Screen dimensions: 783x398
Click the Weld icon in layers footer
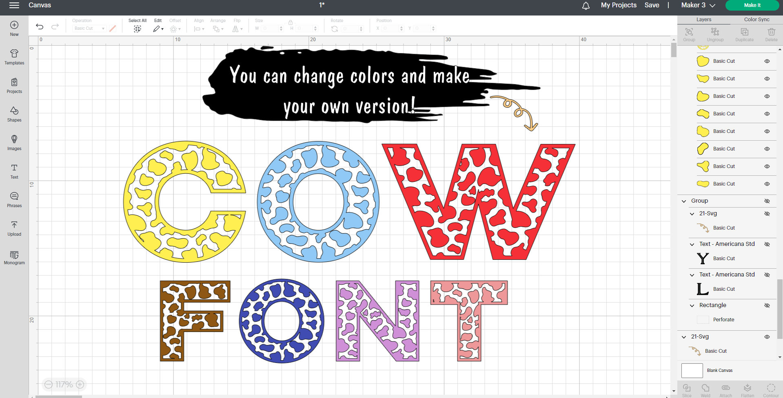pyautogui.click(x=705, y=388)
